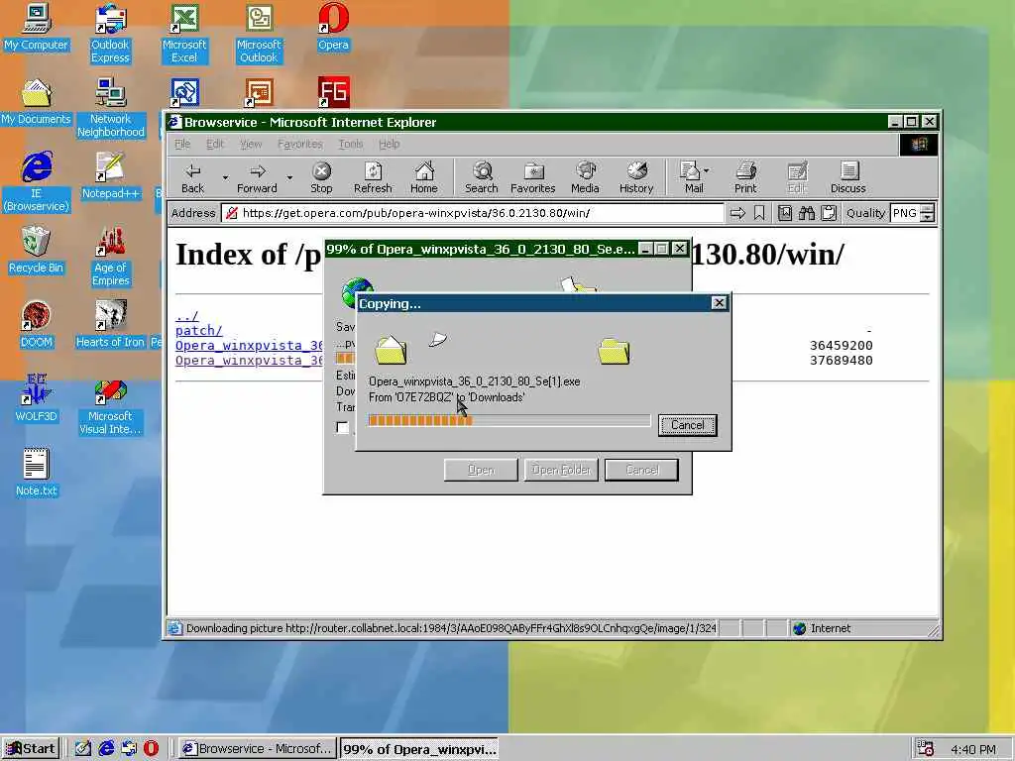Cancel the Copying operation

tap(688, 425)
